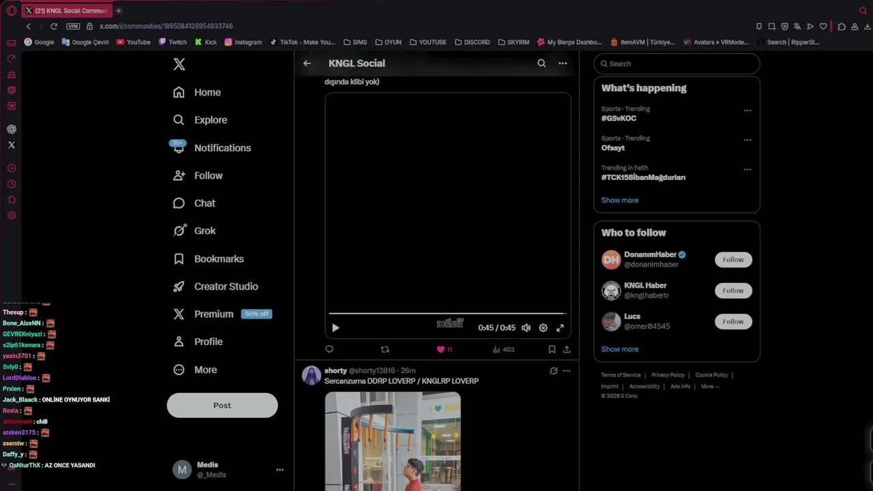Viewport: 873px width, 491px height.
Task: Open options for #GSvKOC trend
Action: pos(748,110)
